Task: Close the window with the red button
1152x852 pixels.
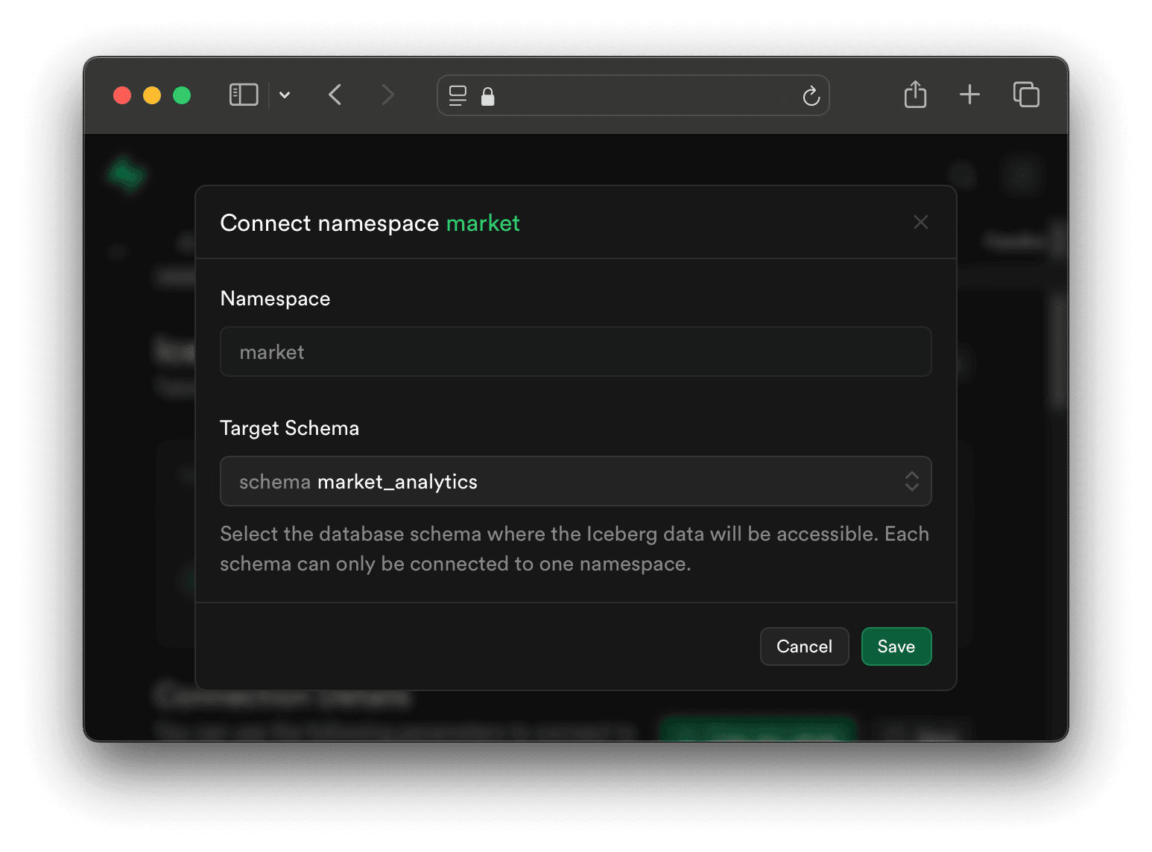Action: 122,95
